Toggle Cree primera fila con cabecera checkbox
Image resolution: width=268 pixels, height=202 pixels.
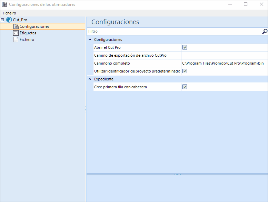pyautogui.click(x=185, y=87)
